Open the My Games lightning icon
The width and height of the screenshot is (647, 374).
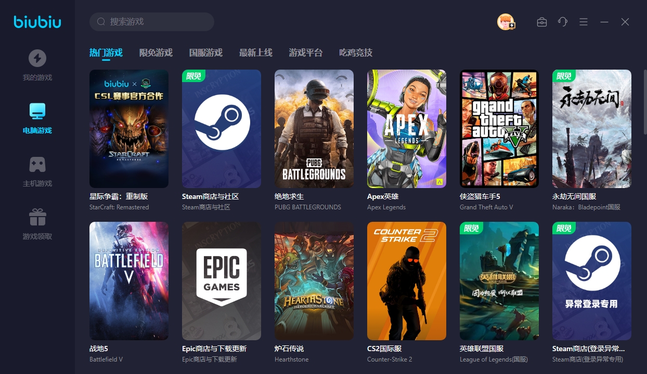37,58
